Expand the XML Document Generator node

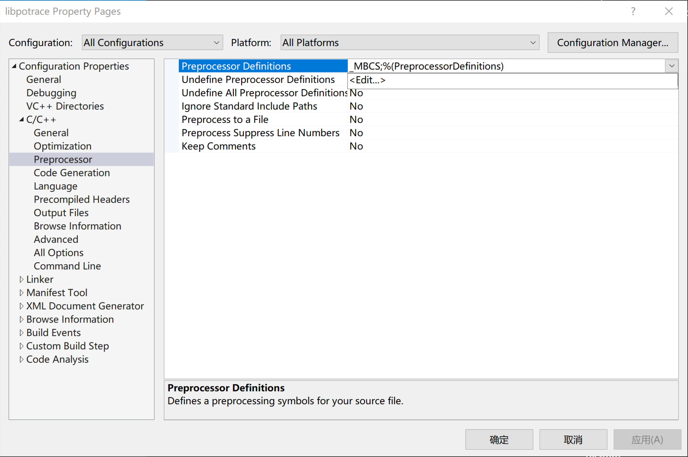[x=22, y=306]
